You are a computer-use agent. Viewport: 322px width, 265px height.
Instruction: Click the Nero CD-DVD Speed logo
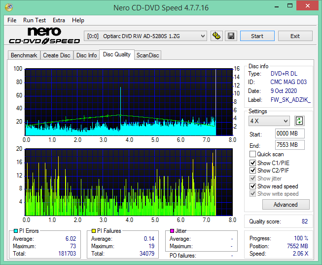pyautogui.click(x=44, y=36)
